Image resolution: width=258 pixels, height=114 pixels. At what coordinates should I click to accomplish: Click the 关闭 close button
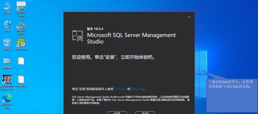[x=145, y=113]
